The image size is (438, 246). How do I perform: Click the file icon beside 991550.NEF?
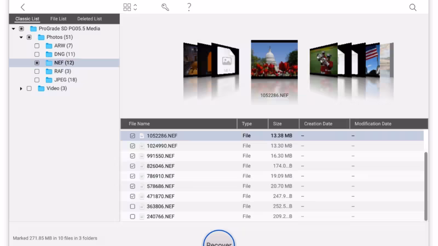coord(142,156)
